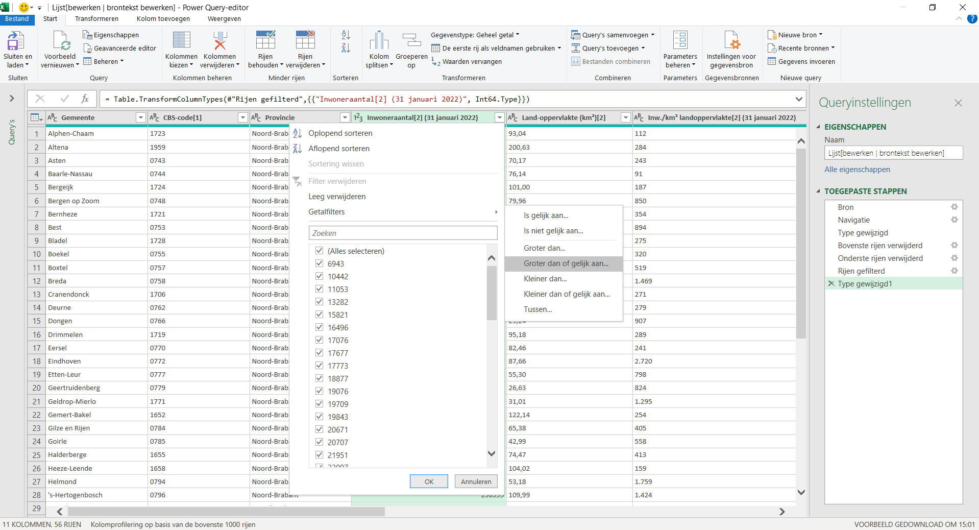Click inside the Zoeken search field
This screenshot has height=530, width=979.
point(403,233)
